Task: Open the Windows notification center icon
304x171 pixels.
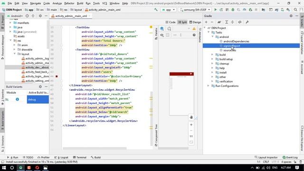Action: tap(297, 168)
